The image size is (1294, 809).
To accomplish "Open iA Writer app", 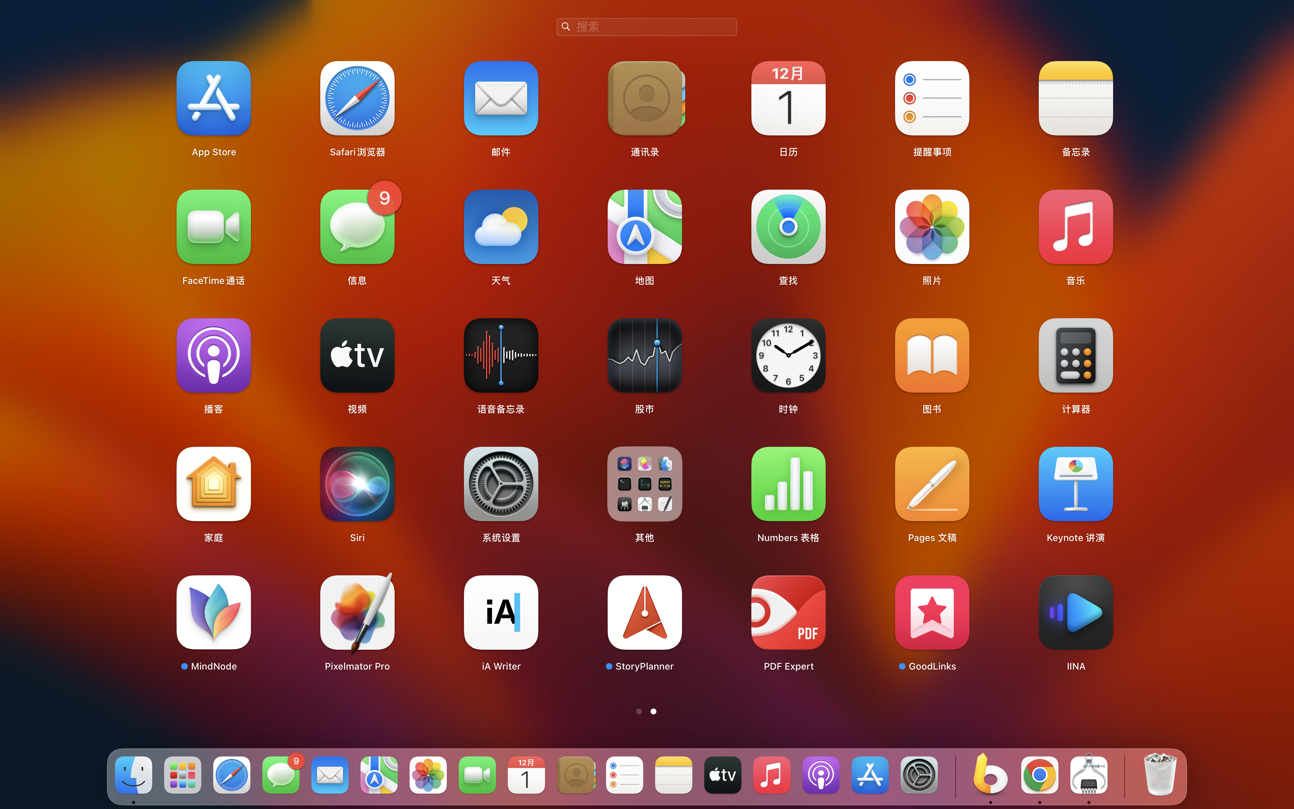I will 501,613.
